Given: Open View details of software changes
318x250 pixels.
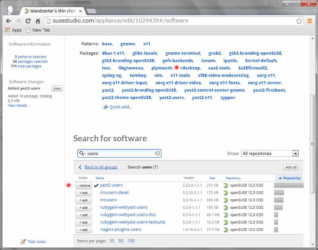Looking at the screenshot, I should click(19, 105).
